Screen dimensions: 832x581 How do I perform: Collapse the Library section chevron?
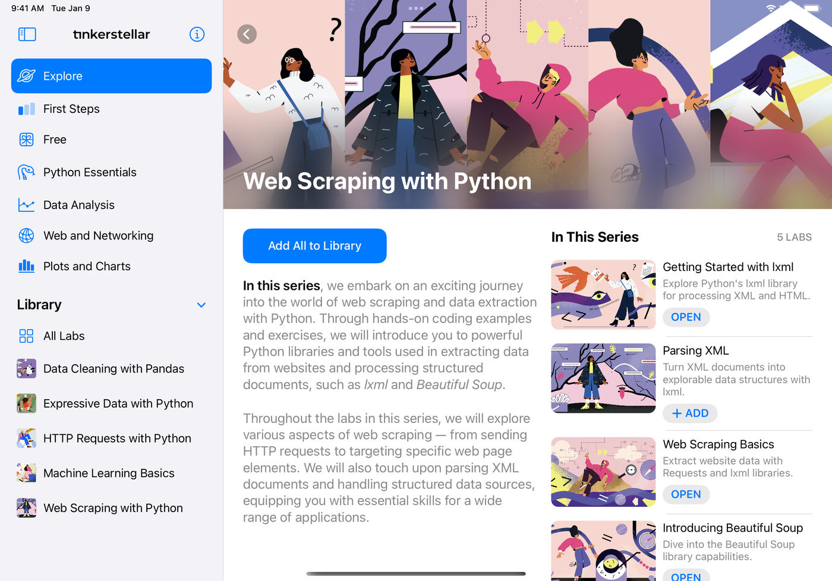click(x=201, y=305)
